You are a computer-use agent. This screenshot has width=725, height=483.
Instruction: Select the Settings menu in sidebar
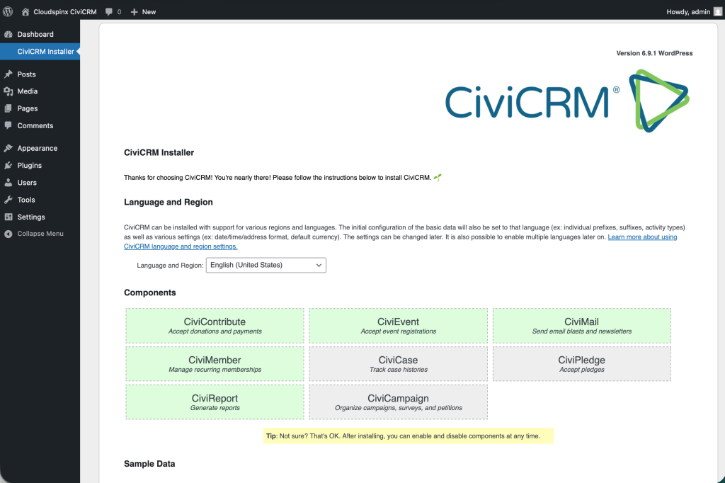(x=30, y=217)
